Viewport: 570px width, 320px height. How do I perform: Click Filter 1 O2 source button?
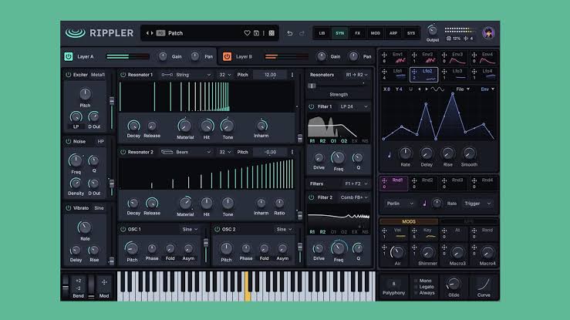point(344,141)
